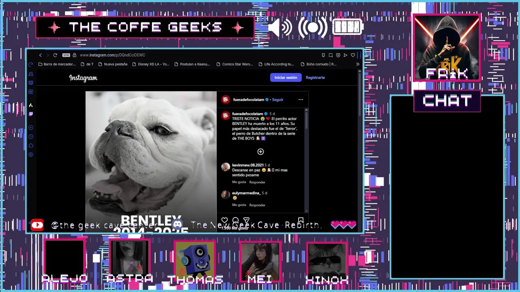Open the 'Nueva pestaña' bookmark
This screenshot has height=292, width=520.
click(x=113, y=64)
